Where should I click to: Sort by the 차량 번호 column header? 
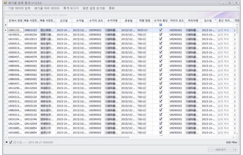(x=145, y=21)
